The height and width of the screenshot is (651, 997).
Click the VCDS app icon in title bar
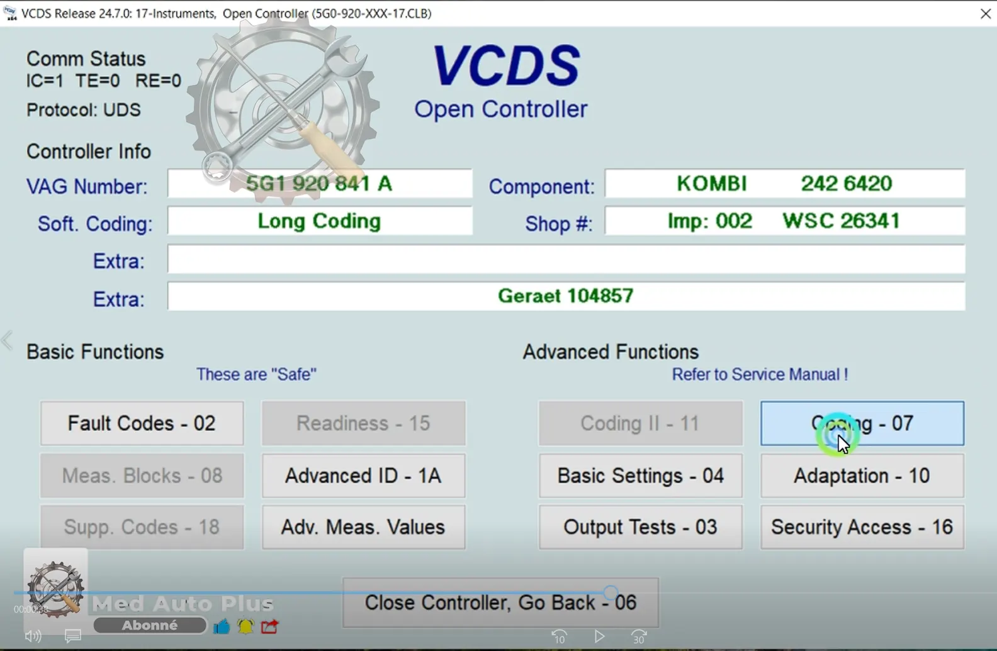tap(10, 13)
